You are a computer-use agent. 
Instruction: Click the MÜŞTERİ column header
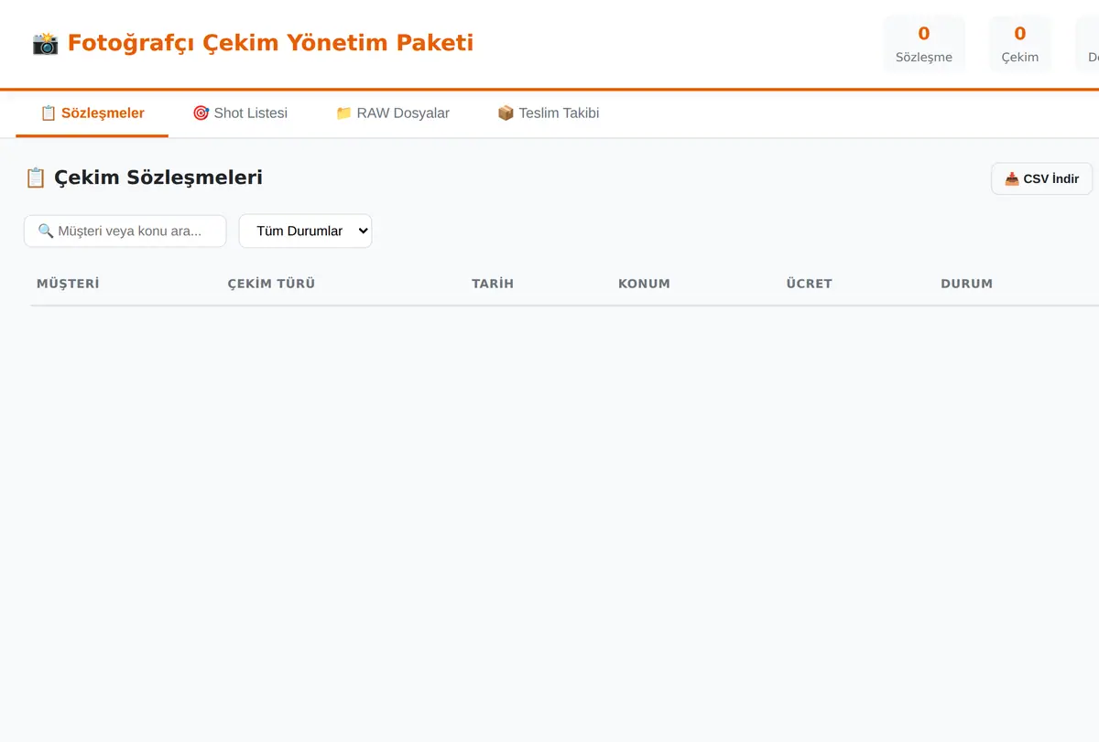68,284
